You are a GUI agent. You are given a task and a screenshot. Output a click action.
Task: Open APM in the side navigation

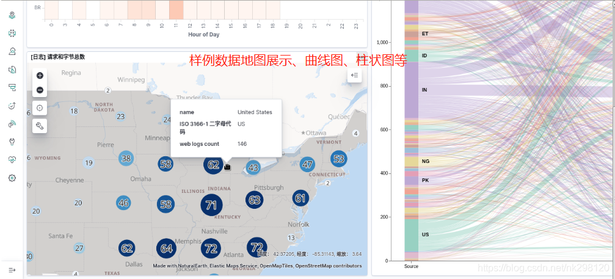[x=12, y=87]
